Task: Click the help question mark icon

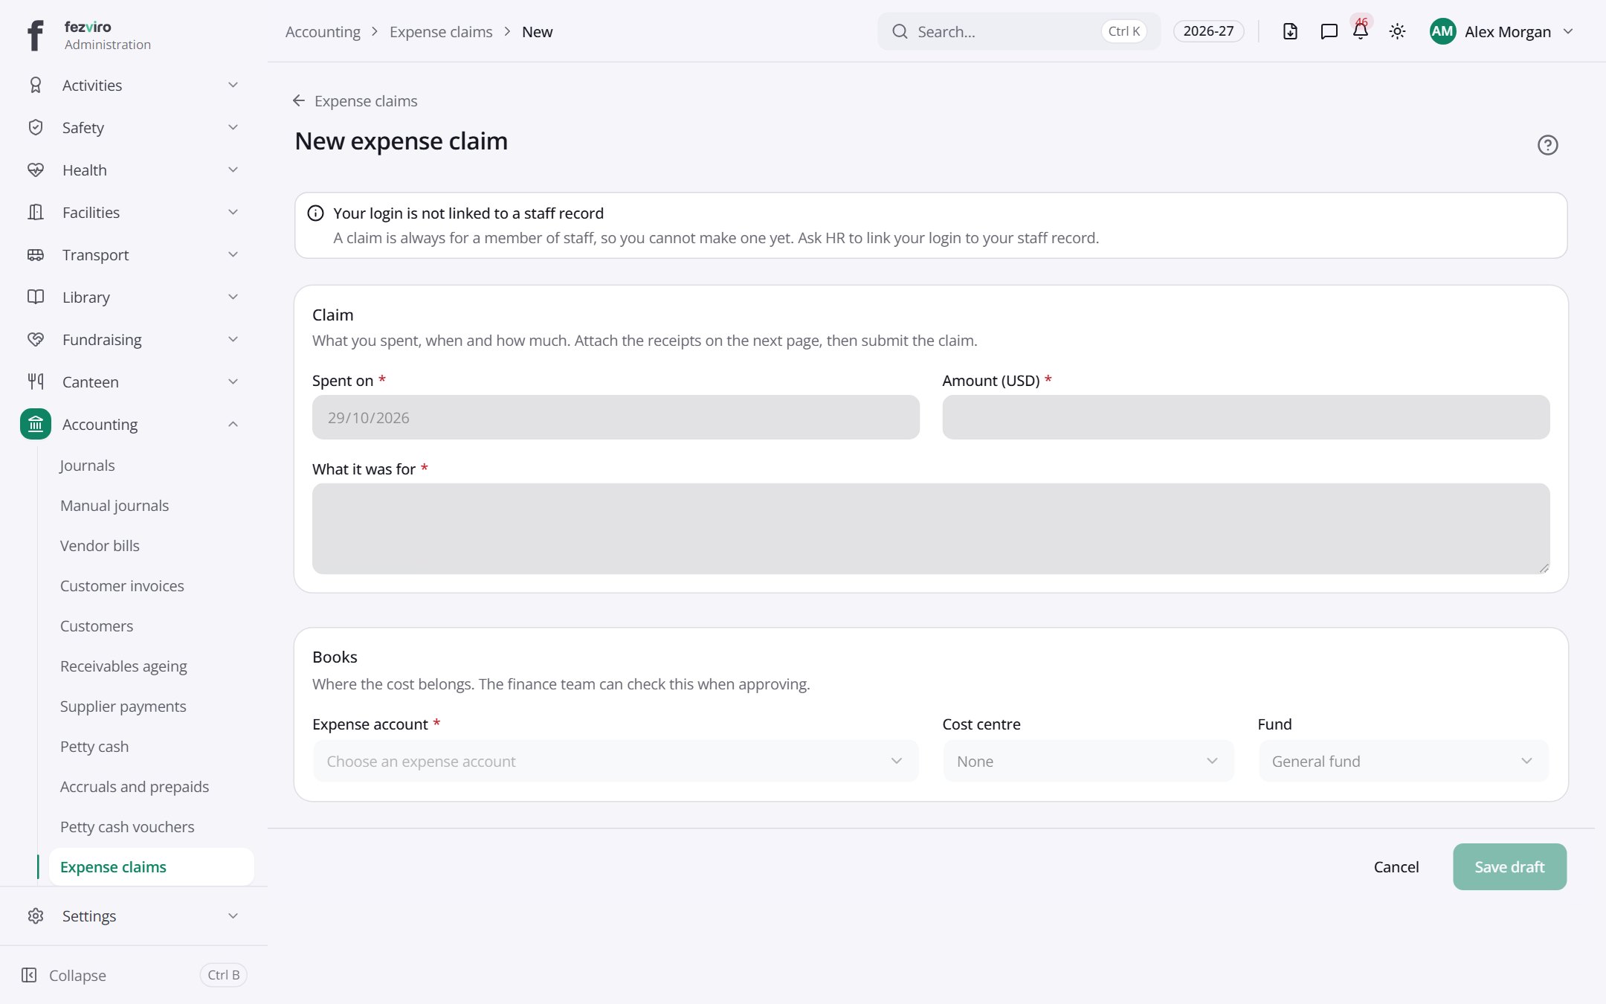Action: tap(1547, 145)
